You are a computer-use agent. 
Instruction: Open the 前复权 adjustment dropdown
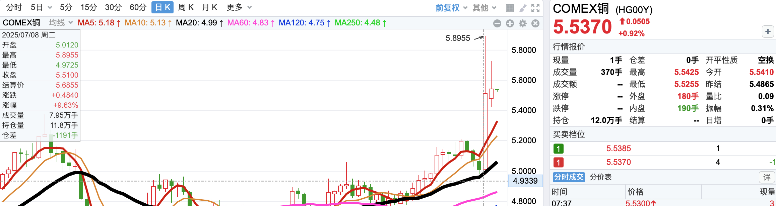pyautogui.click(x=451, y=8)
